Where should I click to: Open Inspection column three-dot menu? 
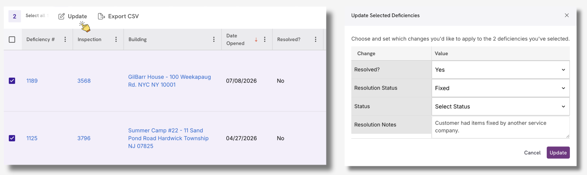[116, 39]
